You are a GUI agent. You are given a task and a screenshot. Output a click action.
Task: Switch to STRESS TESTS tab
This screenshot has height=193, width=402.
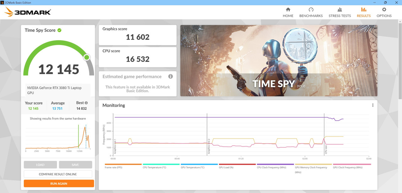pos(340,13)
